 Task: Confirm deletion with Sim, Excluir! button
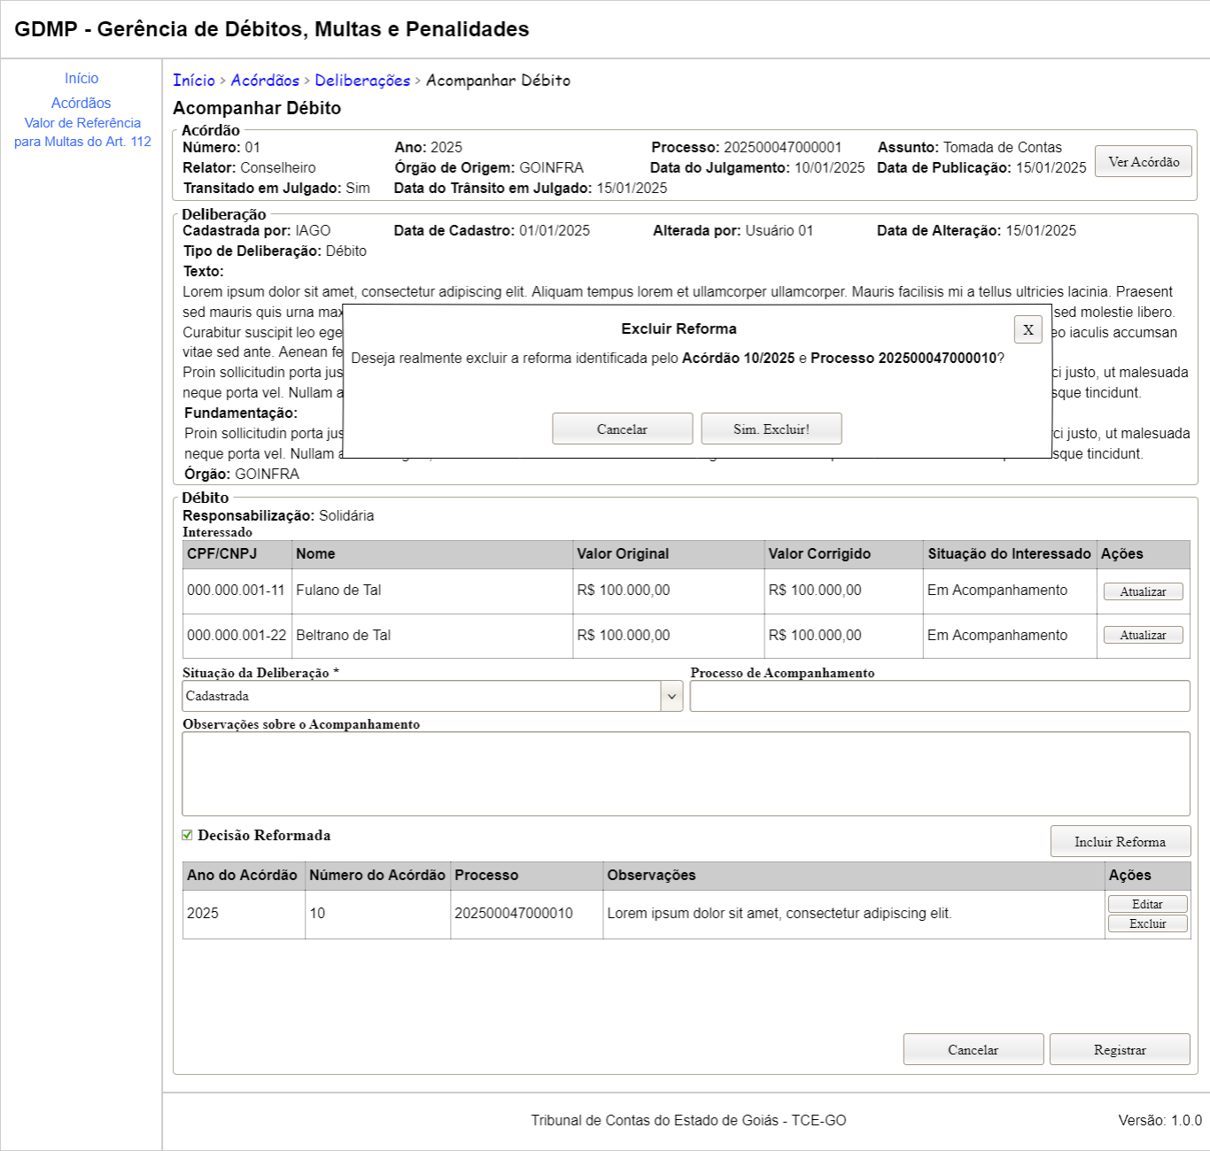coord(771,429)
